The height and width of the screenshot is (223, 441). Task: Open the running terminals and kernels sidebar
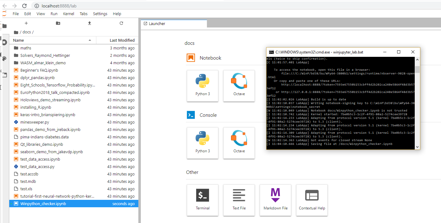[x=4, y=42]
